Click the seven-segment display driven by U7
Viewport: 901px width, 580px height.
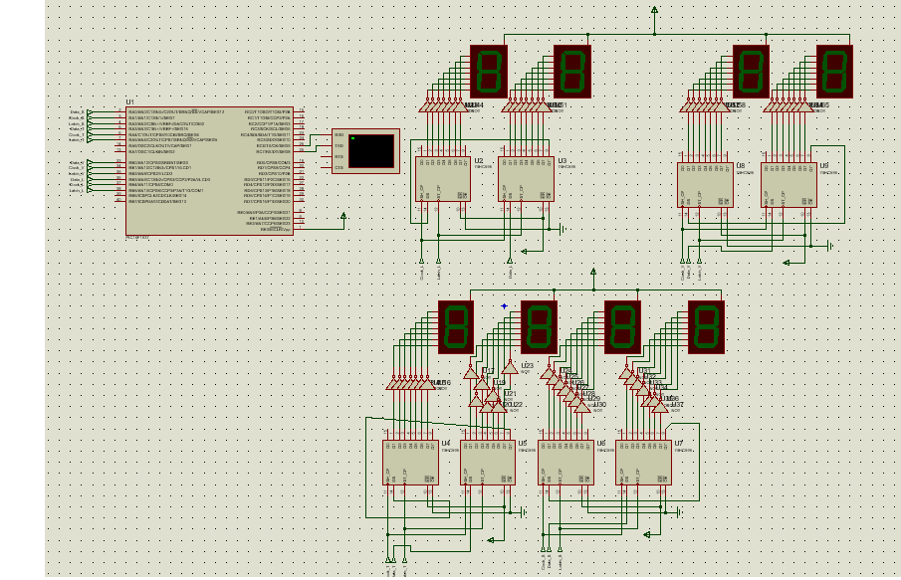click(706, 326)
